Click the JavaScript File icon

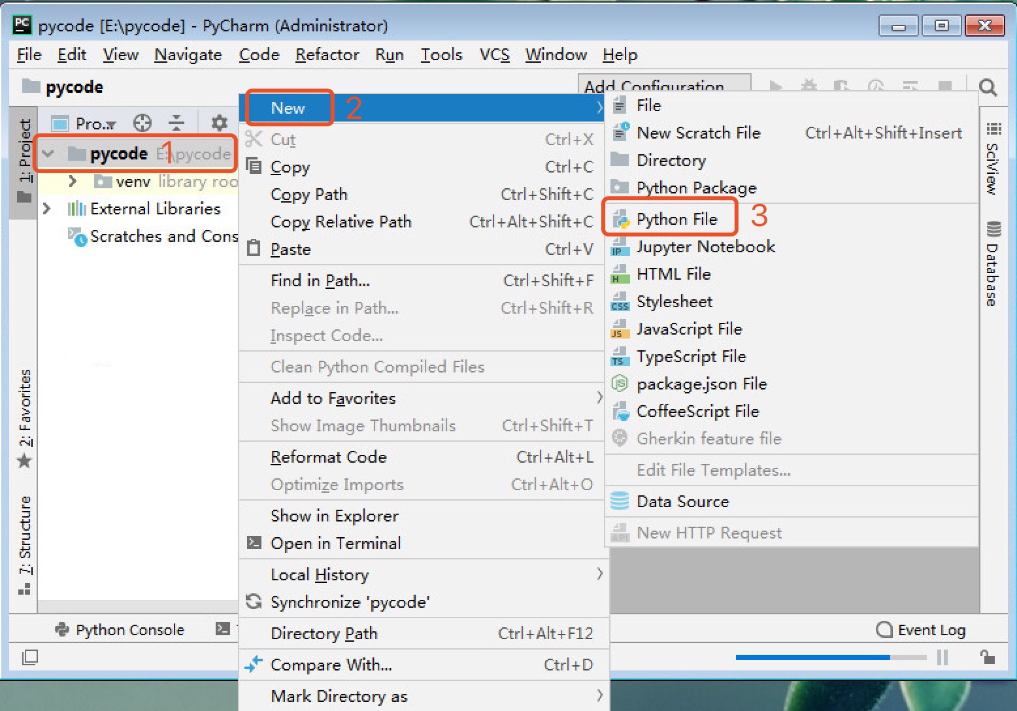(x=620, y=329)
